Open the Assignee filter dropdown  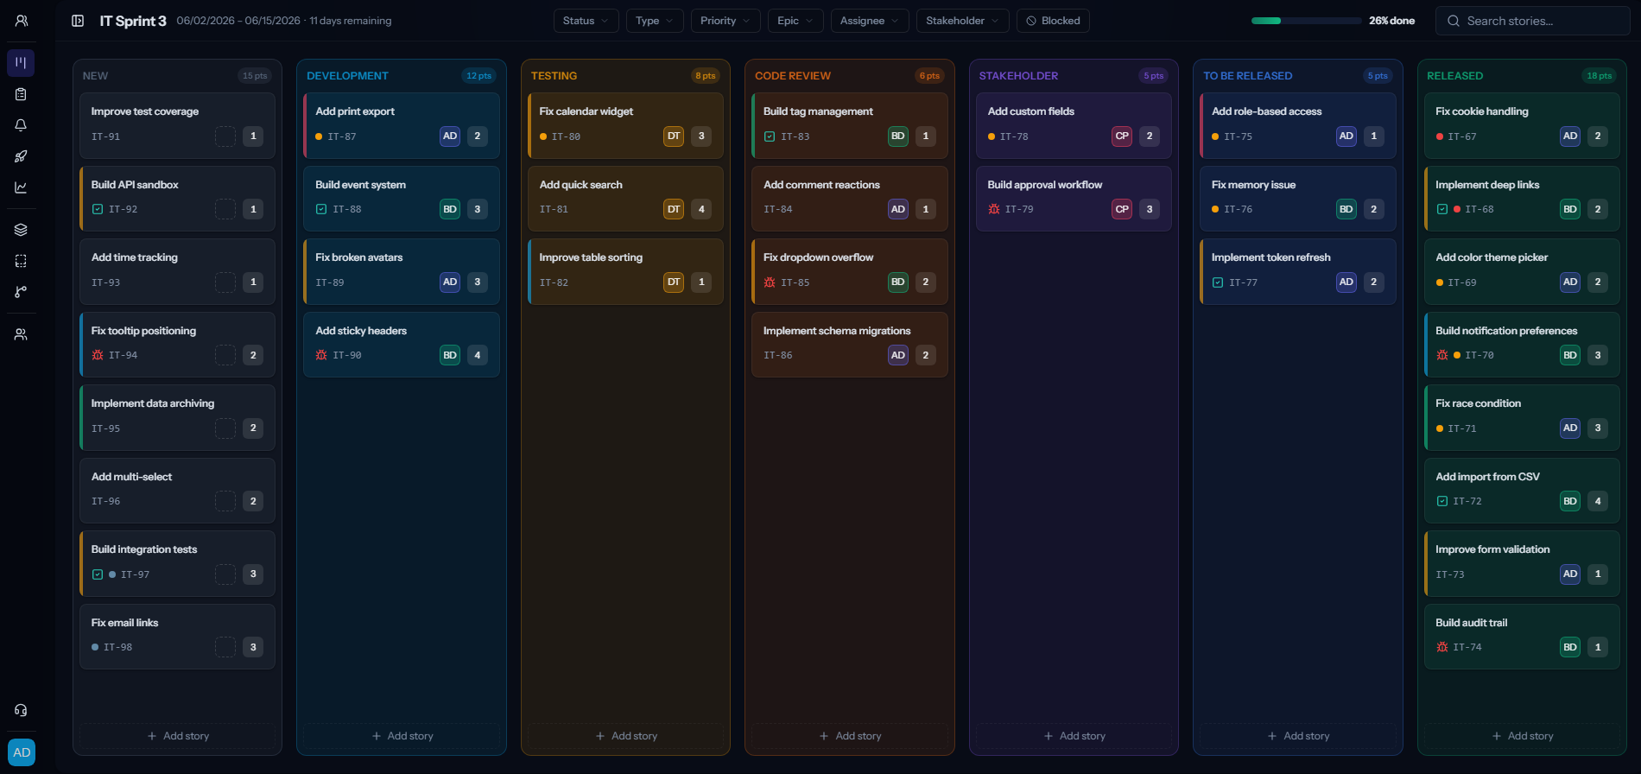(x=870, y=21)
